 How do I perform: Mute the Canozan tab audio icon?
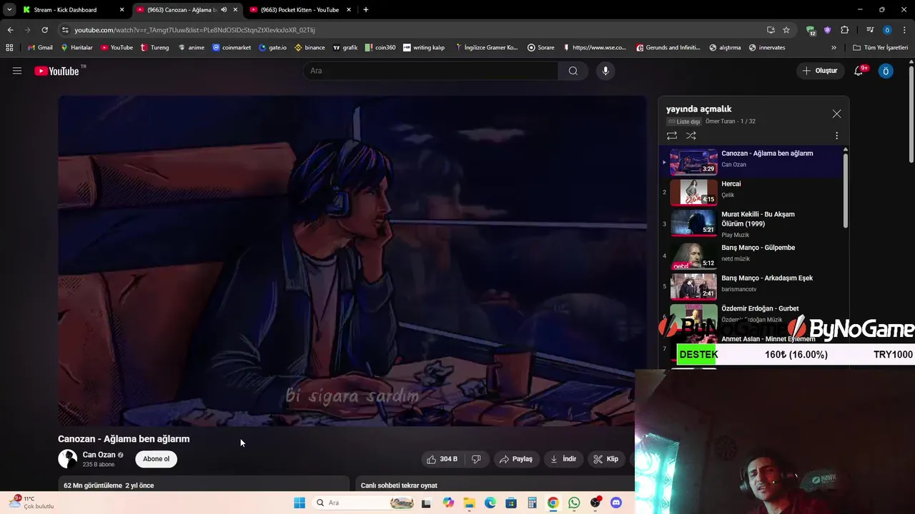[224, 10]
